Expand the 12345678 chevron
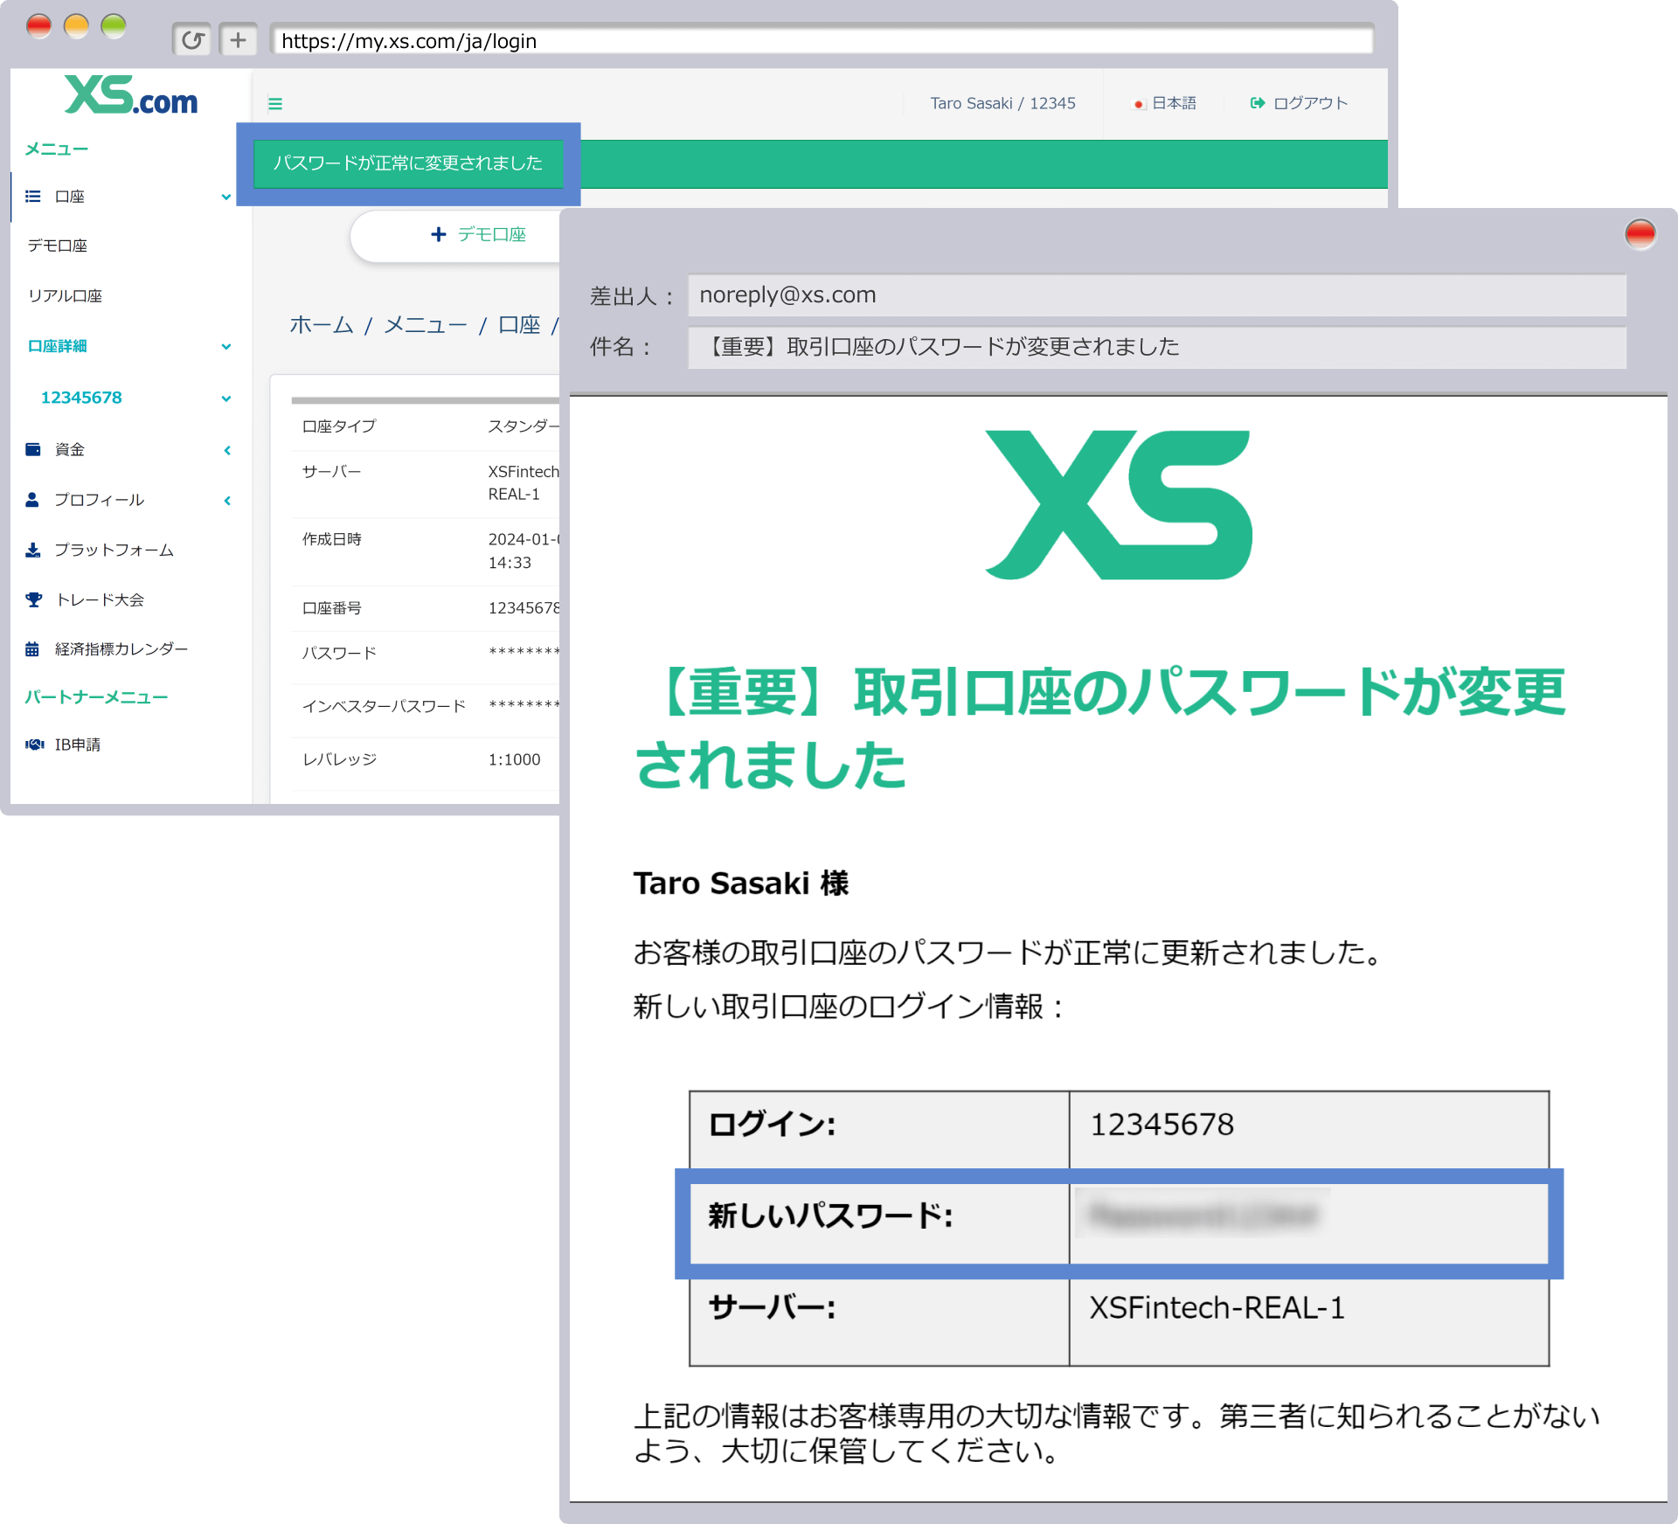 226,398
